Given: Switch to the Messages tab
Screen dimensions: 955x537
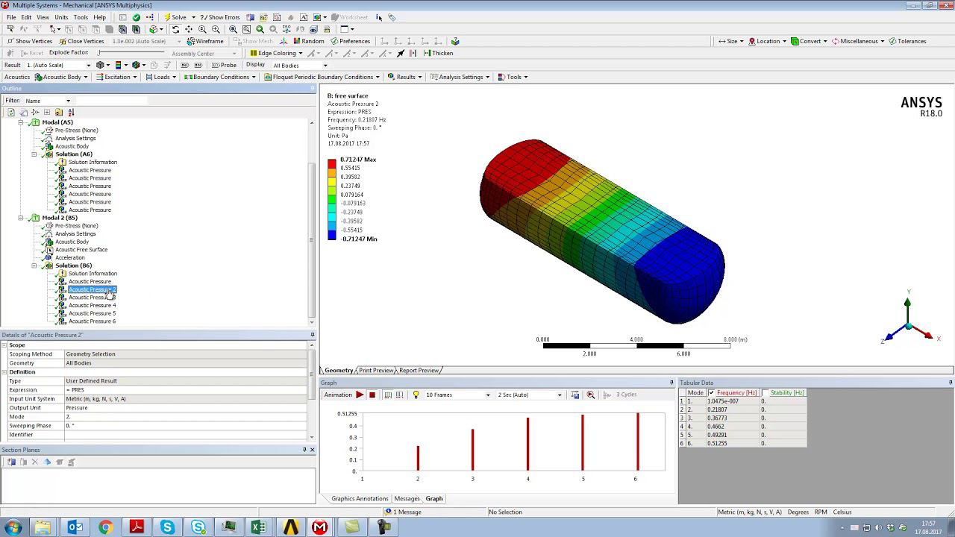Looking at the screenshot, I should [407, 498].
